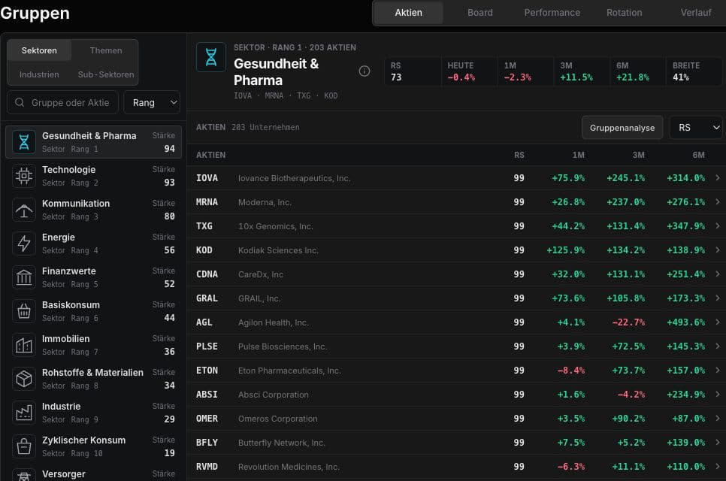Open the Absci Corporation row
726x481 pixels.
click(x=456, y=395)
